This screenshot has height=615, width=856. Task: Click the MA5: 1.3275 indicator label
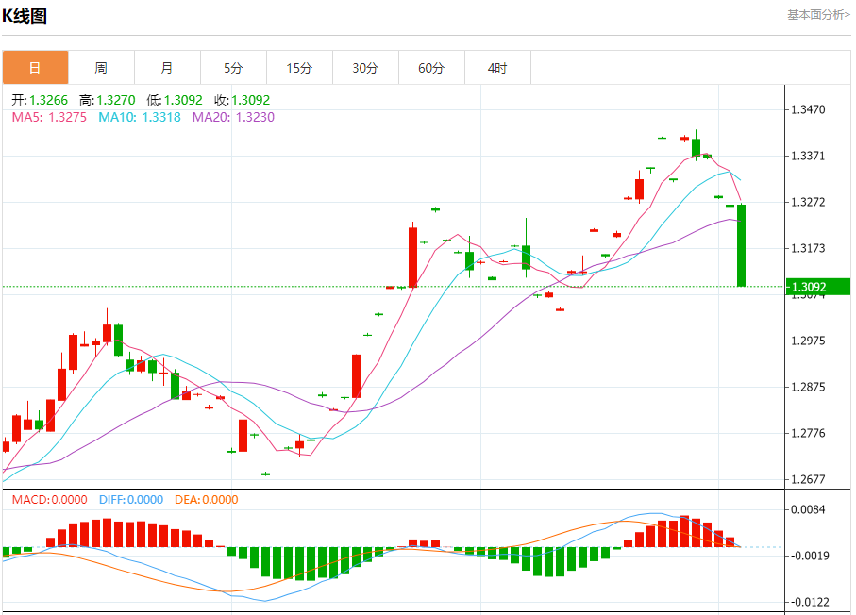click(x=49, y=117)
